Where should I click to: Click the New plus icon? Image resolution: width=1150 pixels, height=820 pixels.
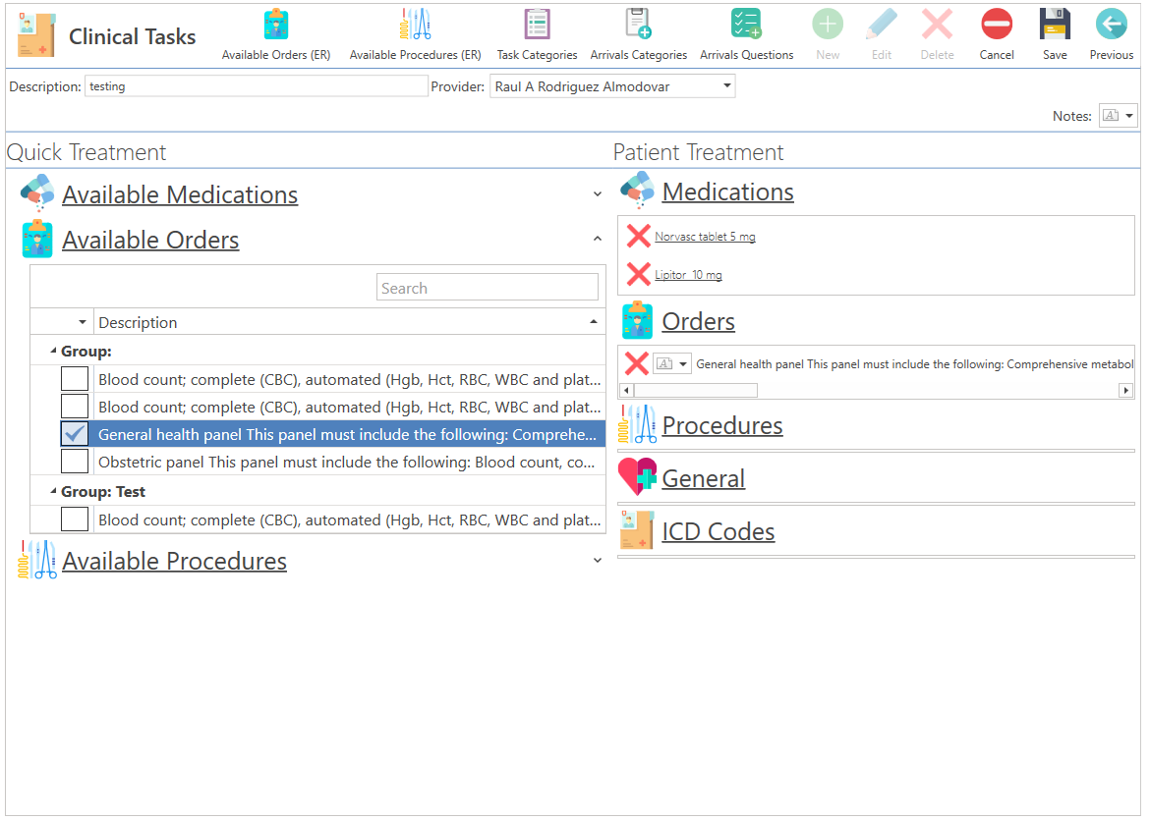[828, 26]
